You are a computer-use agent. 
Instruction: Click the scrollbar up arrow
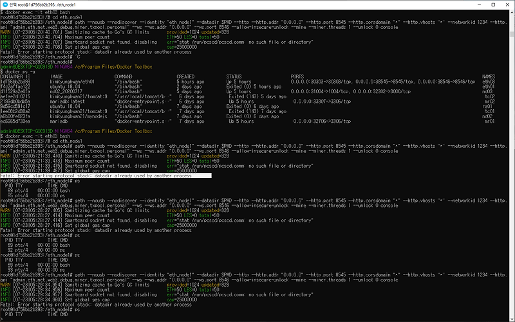pos(512,12)
